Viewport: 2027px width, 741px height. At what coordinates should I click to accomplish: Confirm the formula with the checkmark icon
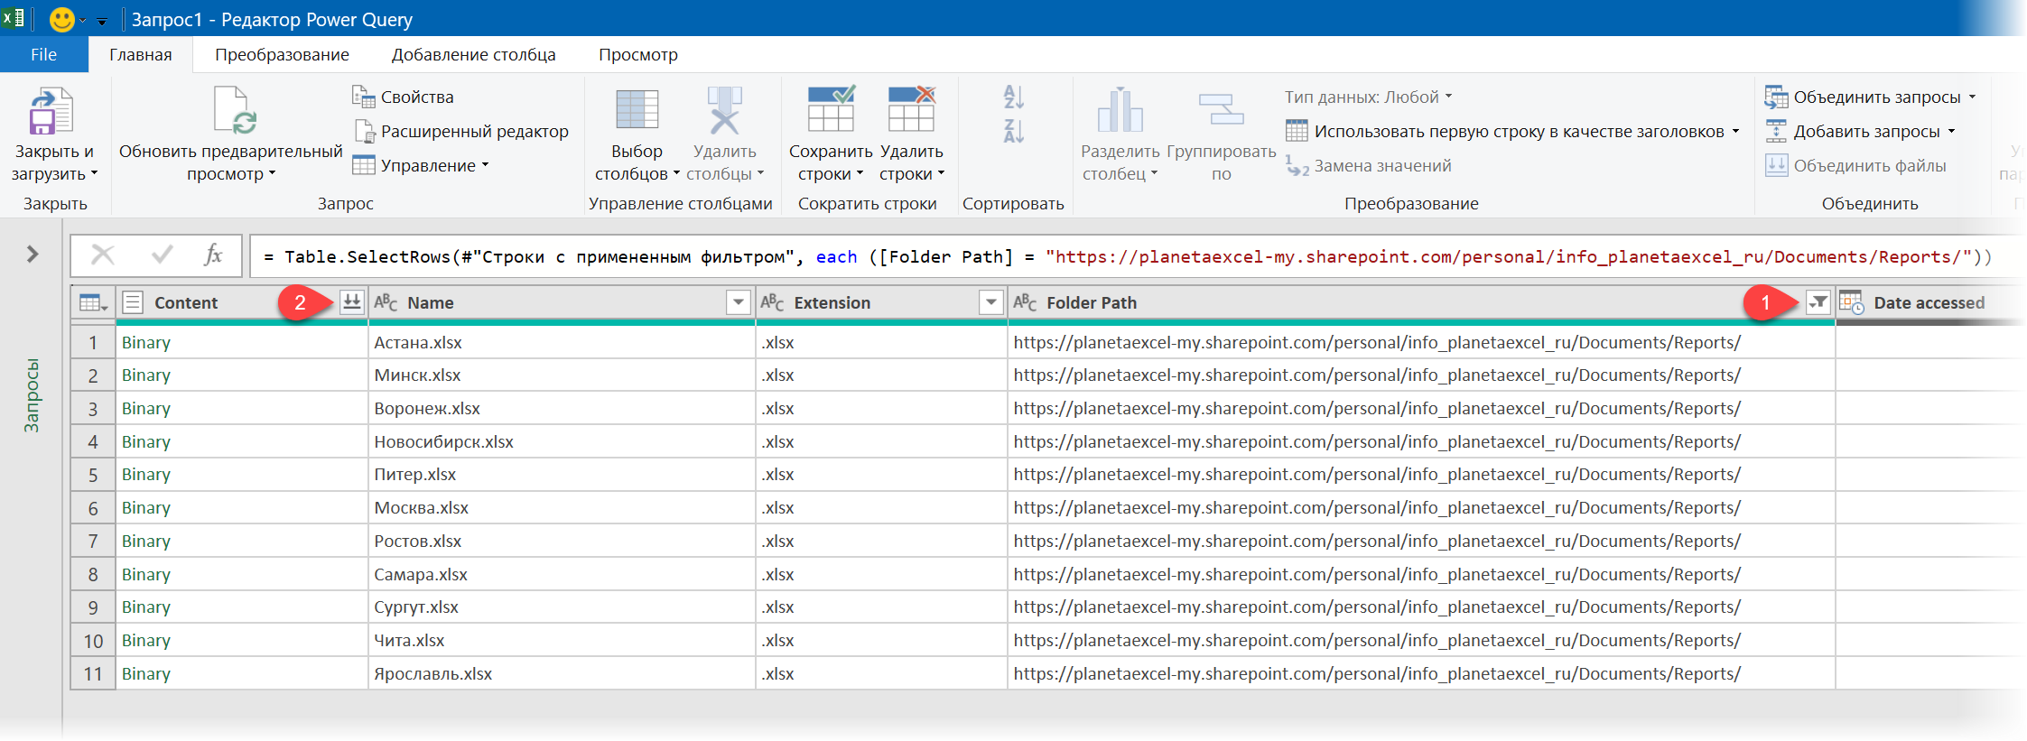point(163,255)
